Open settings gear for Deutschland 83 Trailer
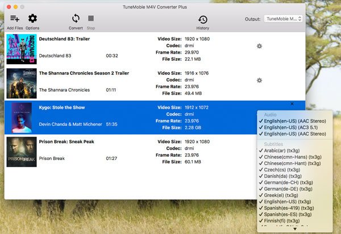Image resolution: width=341 pixels, height=234 pixels. pos(259,46)
